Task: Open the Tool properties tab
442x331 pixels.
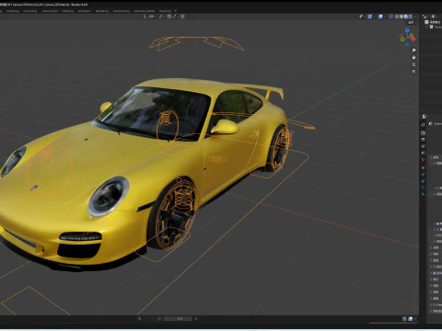Action: click(424, 125)
